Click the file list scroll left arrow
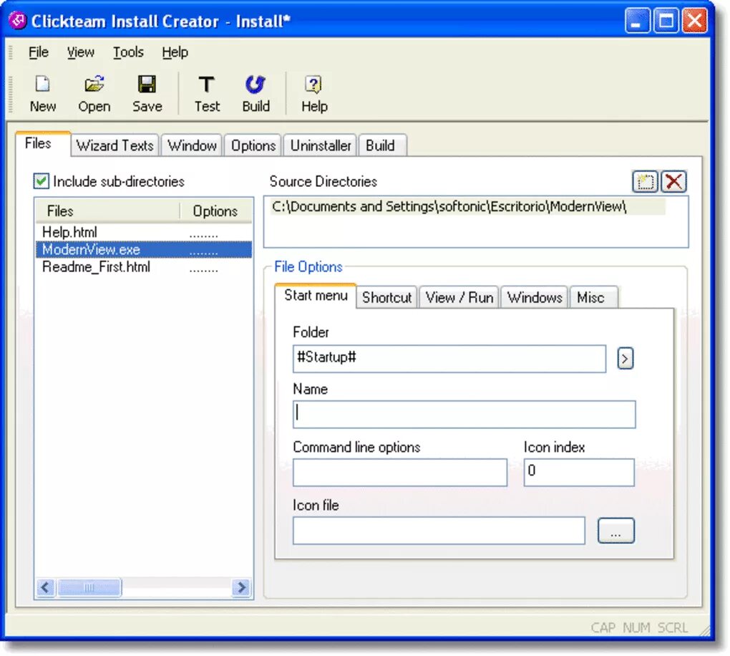730x656 pixels. pyautogui.click(x=46, y=587)
